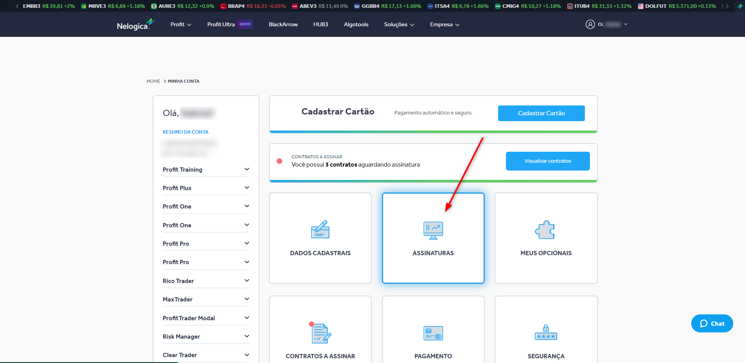Click RESUMO DA CONTA link
Screen dimensions: 745x363
click(x=186, y=132)
